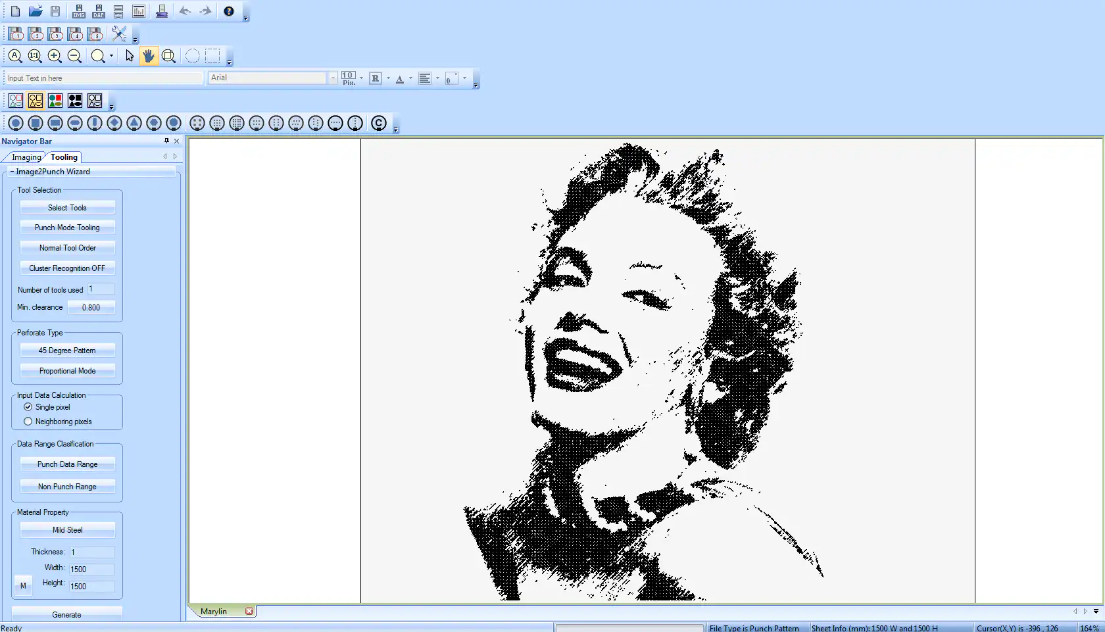Click the Save as IMG icon
Image resolution: width=1105 pixels, height=632 pixels.
79,11
